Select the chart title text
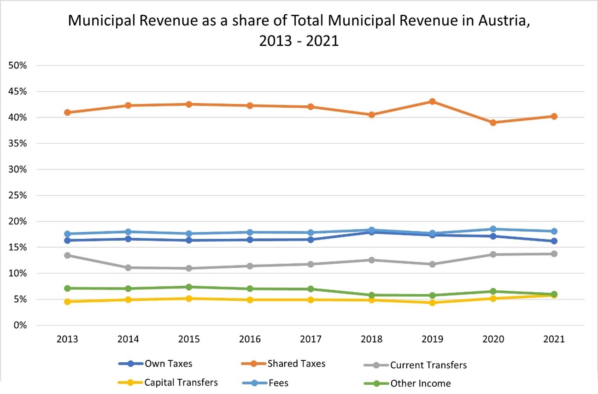The height and width of the screenshot is (394, 598). click(x=299, y=30)
